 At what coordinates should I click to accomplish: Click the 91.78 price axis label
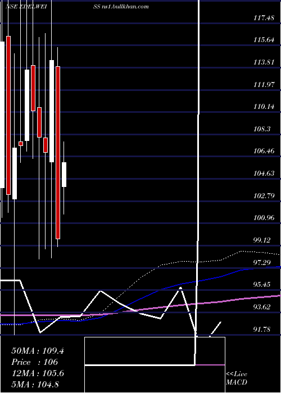coord(262,329)
